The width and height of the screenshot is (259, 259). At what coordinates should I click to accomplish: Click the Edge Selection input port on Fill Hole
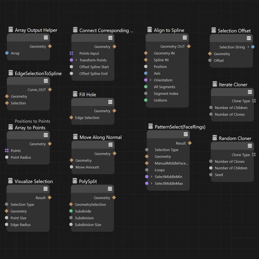[71, 117]
